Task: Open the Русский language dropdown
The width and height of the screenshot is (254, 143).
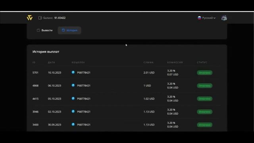Action: (x=206, y=18)
